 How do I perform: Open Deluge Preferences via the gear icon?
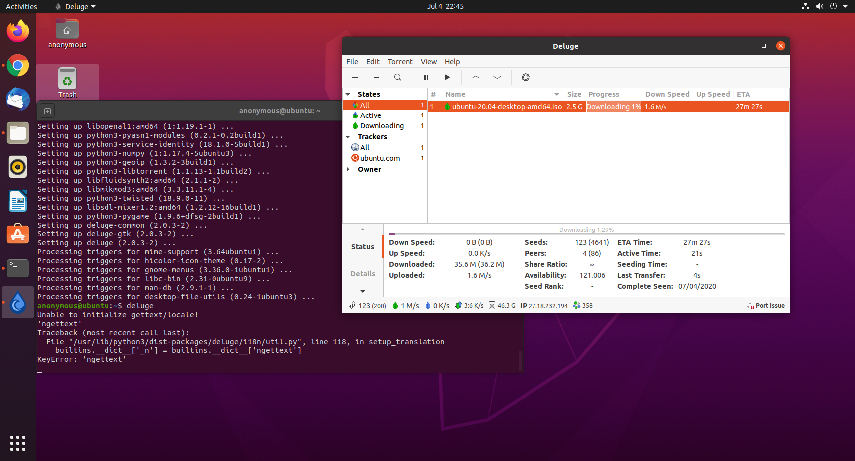click(525, 77)
